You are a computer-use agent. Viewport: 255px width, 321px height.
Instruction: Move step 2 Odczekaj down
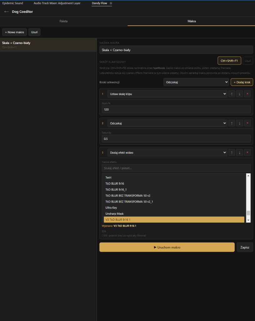239,123
